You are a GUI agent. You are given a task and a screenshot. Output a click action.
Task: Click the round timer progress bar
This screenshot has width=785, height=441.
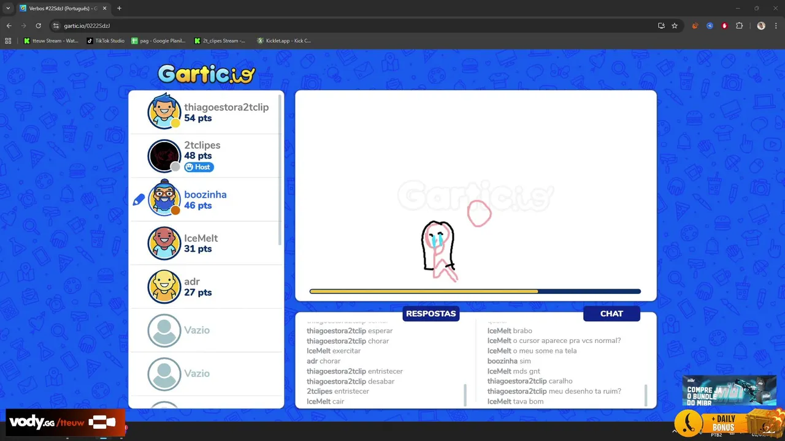click(x=475, y=292)
